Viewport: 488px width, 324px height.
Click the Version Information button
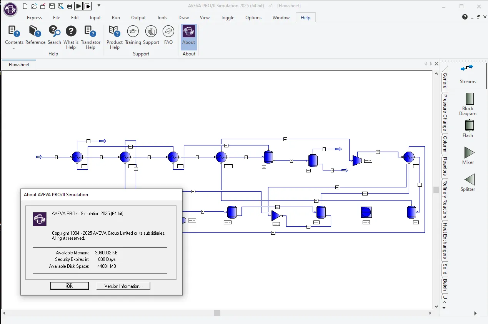coord(123,286)
